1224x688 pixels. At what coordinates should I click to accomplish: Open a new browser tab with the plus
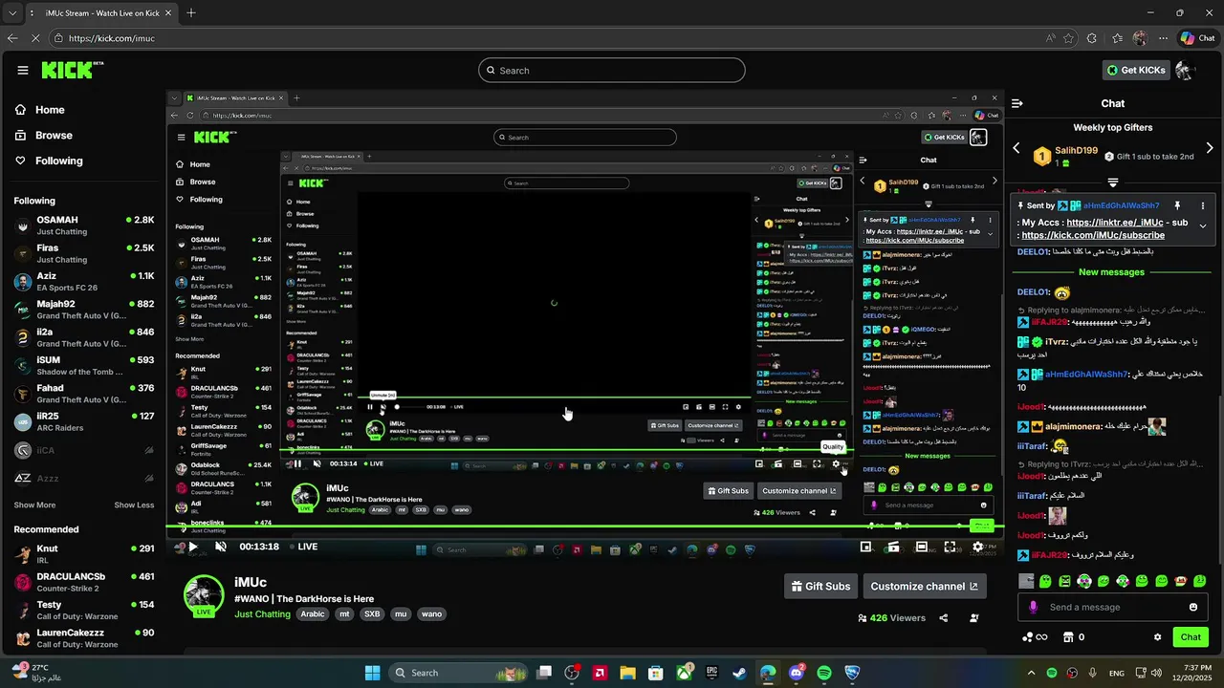[x=191, y=13]
